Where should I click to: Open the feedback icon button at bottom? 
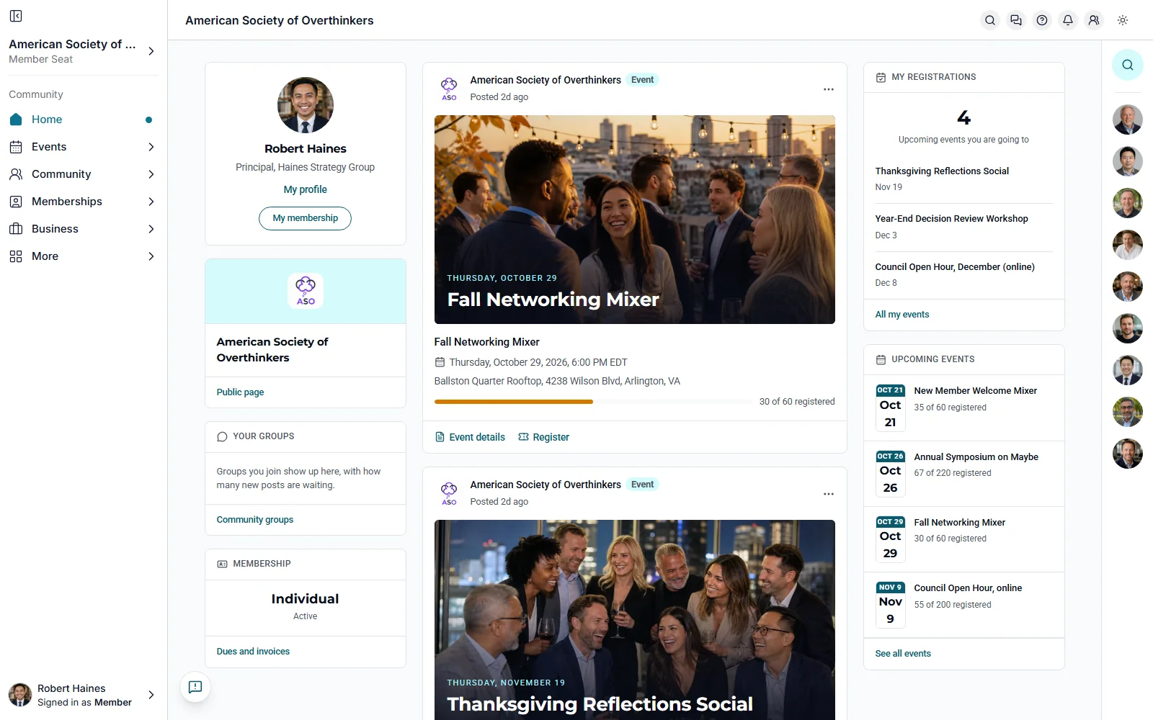pyautogui.click(x=195, y=687)
